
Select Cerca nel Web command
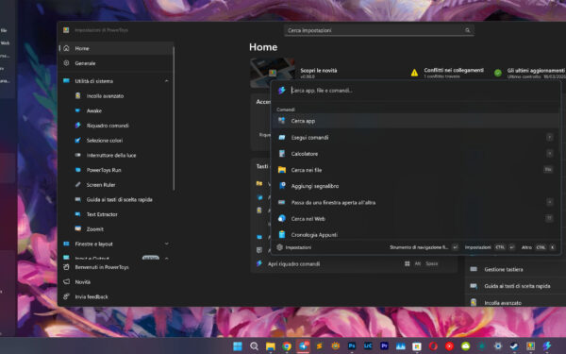(415, 219)
